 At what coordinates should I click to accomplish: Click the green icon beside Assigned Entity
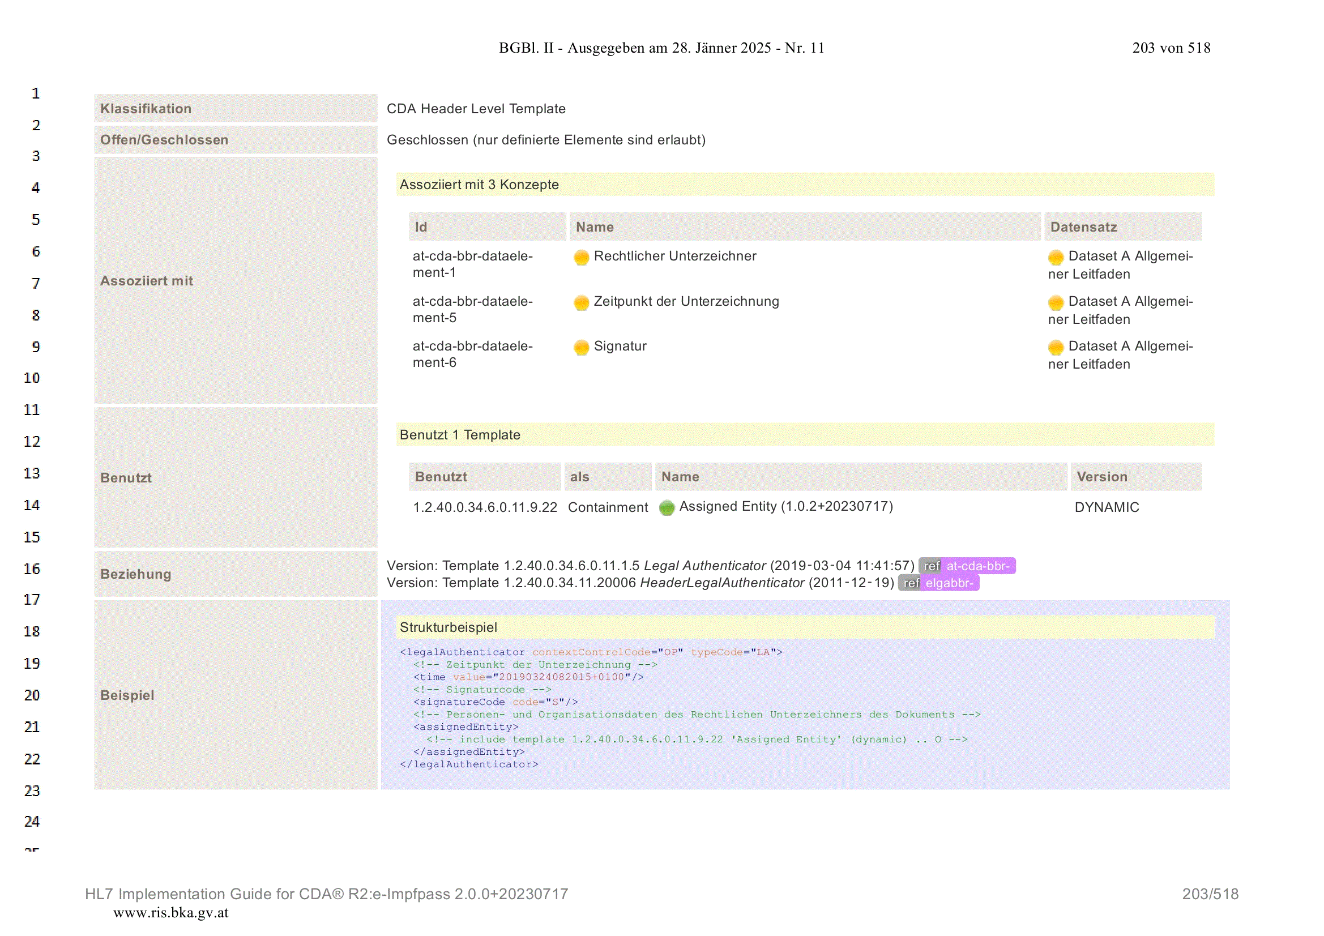667,507
